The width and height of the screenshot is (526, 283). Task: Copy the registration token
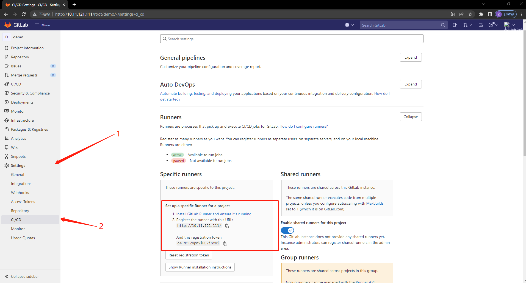(x=225, y=244)
